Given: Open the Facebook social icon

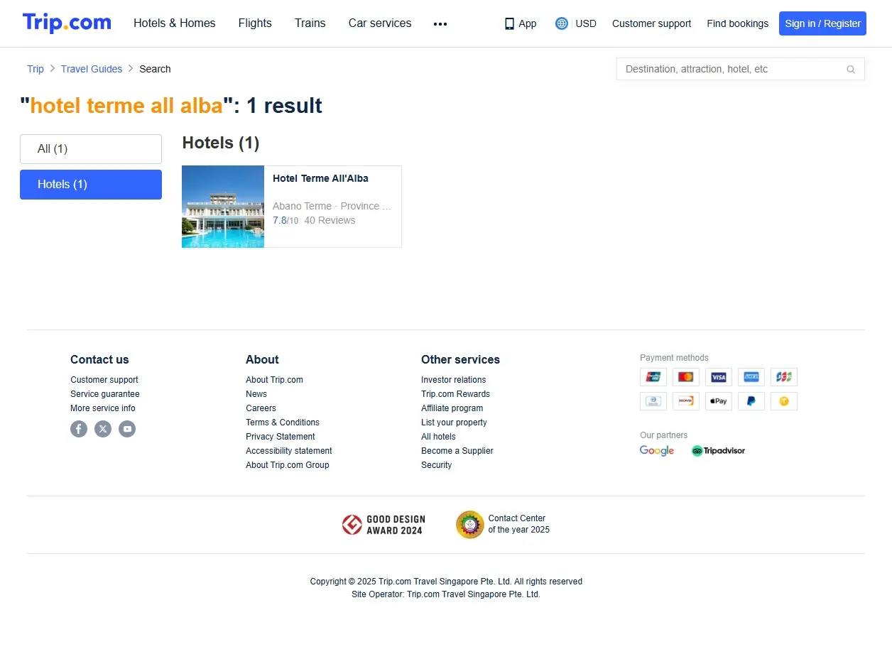Looking at the screenshot, I should (79, 429).
